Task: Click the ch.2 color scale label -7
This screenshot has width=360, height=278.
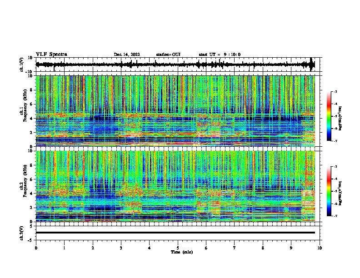Action: 335,216
